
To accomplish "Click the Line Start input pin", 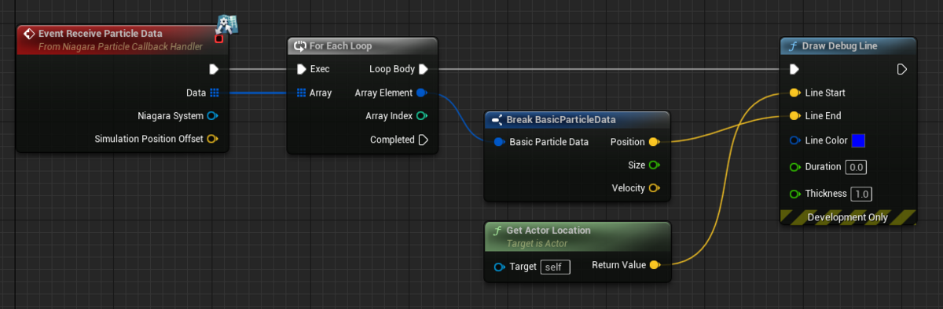I will pos(794,93).
